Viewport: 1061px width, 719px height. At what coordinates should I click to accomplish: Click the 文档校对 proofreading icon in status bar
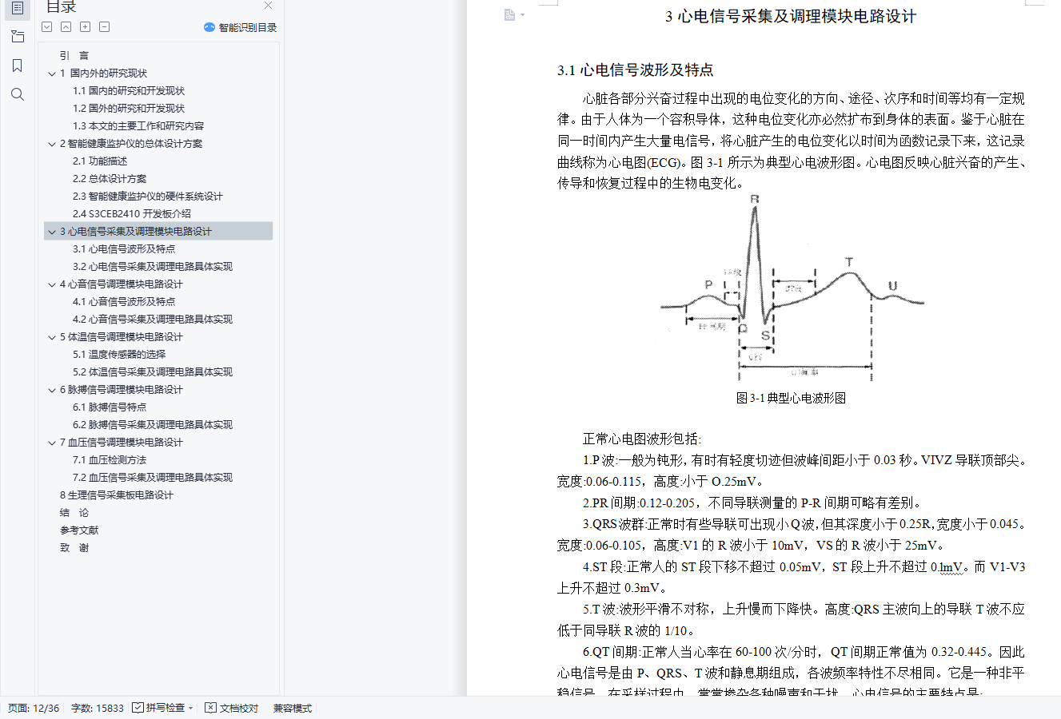point(210,708)
